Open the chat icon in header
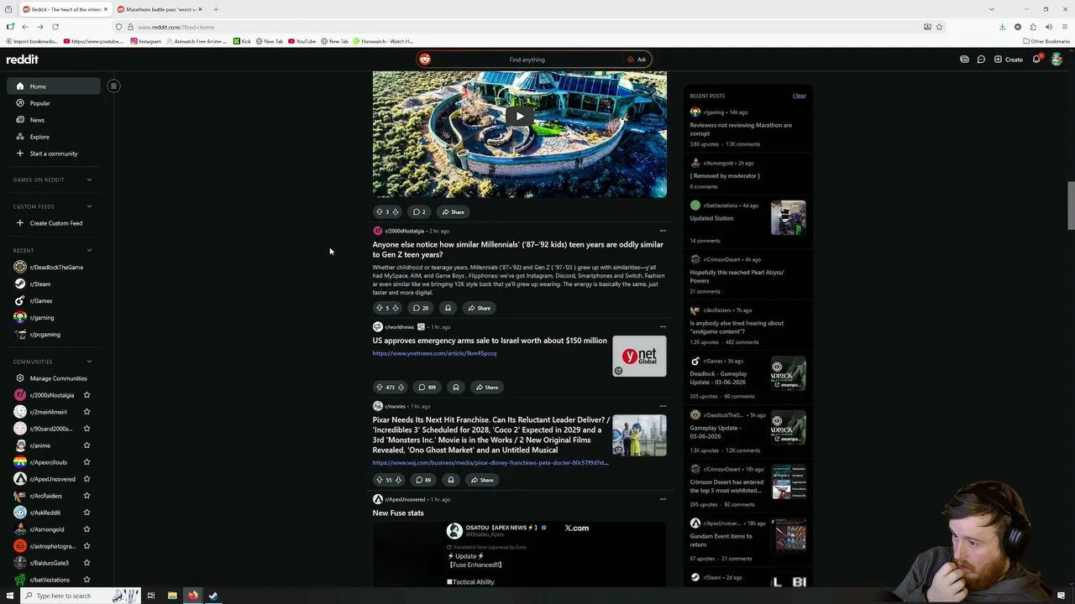 (981, 60)
